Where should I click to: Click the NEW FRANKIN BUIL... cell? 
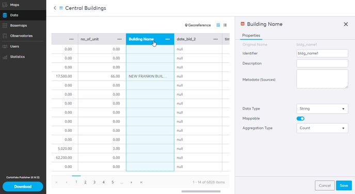[x=150, y=76]
